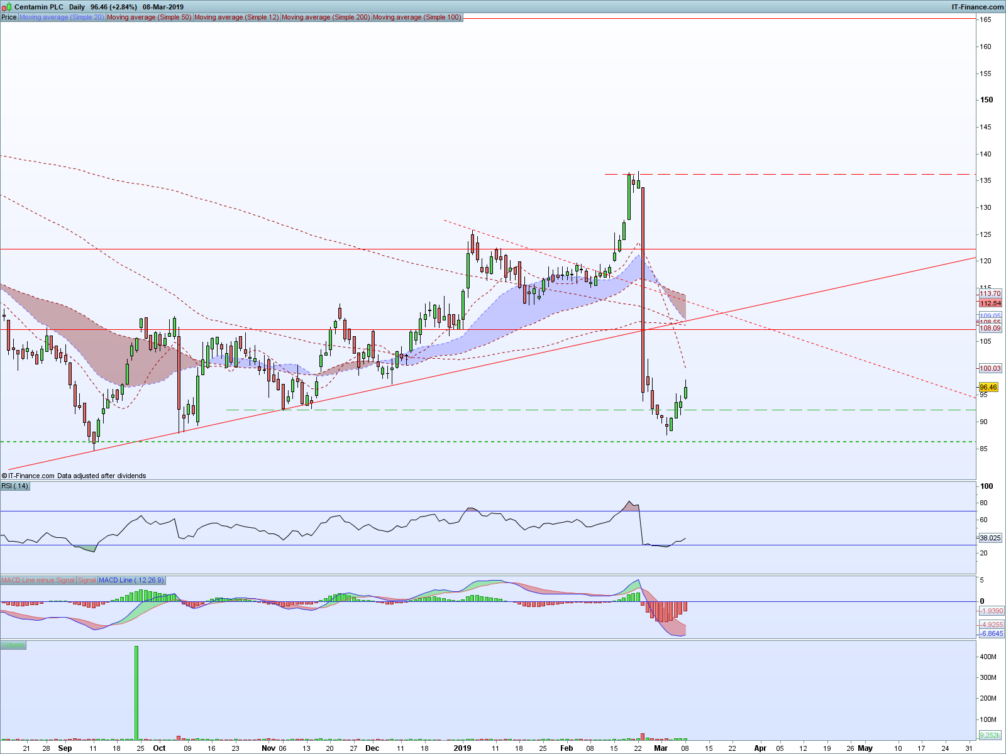This screenshot has height=754, width=1006.
Task: Click the 100.03 moving average price tag
Action: point(990,368)
